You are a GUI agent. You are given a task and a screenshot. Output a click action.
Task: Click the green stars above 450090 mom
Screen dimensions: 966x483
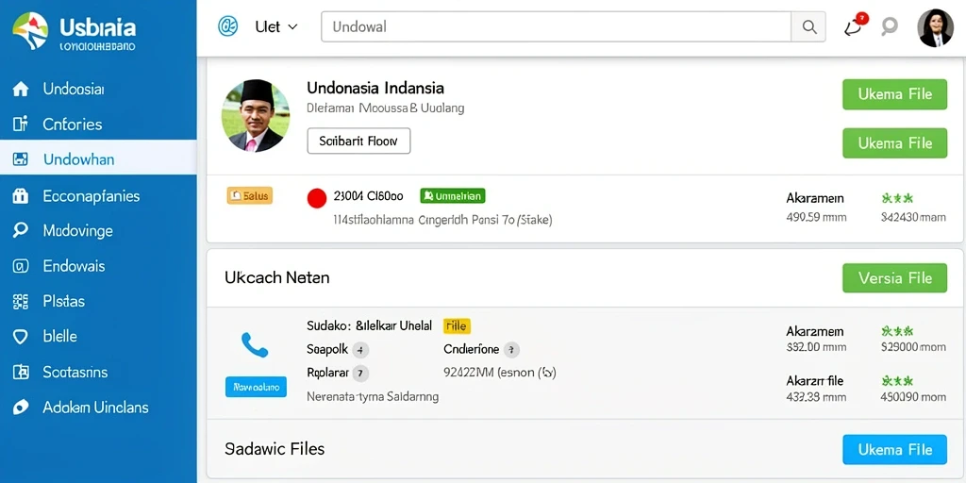897,381
